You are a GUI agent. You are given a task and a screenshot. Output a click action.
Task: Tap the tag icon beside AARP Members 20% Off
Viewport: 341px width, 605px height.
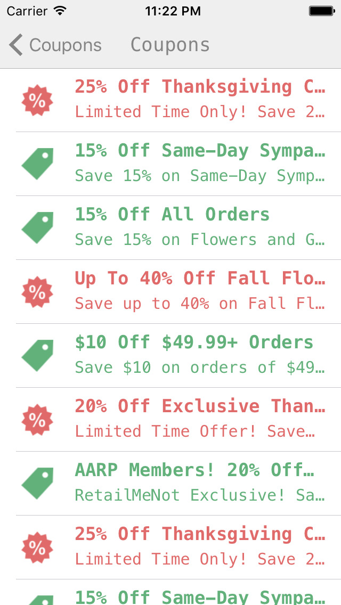(37, 483)
